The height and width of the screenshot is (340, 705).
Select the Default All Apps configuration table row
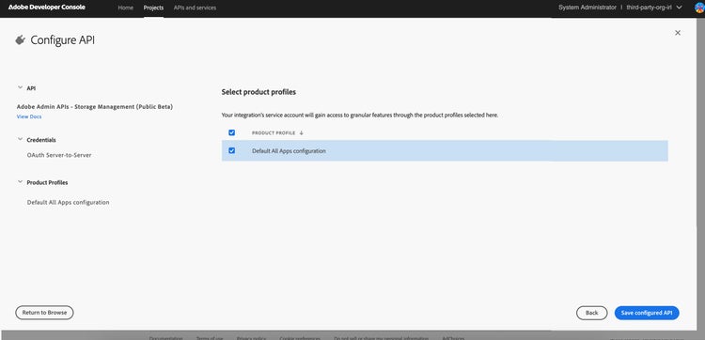click(x=445, y=151)
